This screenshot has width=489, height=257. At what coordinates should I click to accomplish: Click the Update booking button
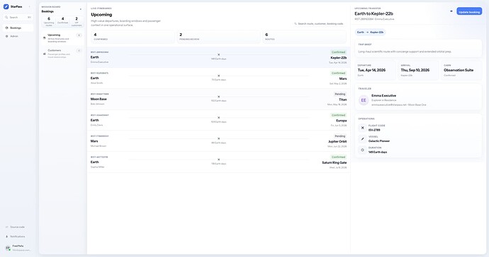click(469, 11)
